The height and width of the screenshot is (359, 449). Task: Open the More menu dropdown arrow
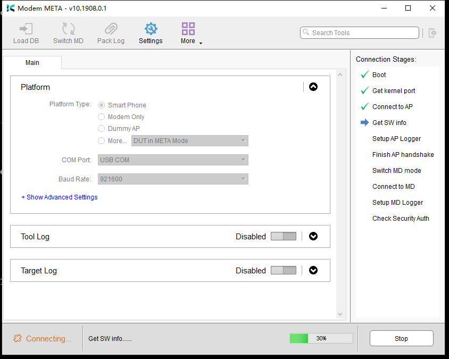pyautogui.click(x=201, y=43)
